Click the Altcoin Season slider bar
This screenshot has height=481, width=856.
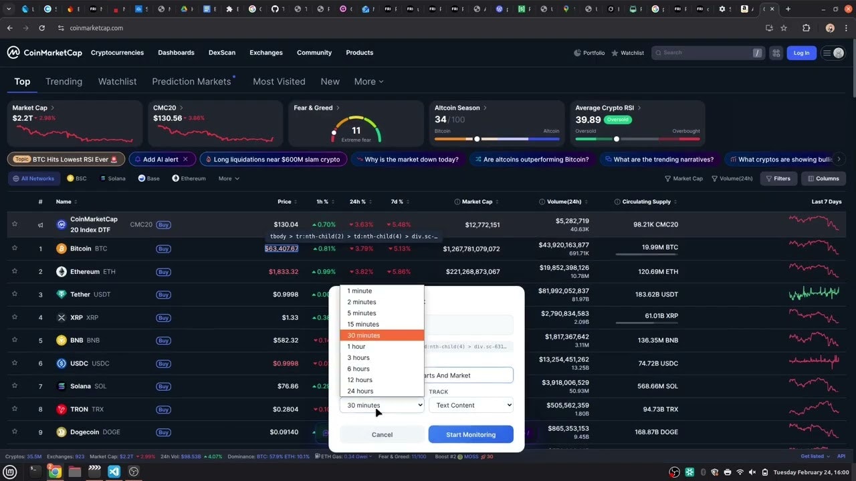point(497,139)
